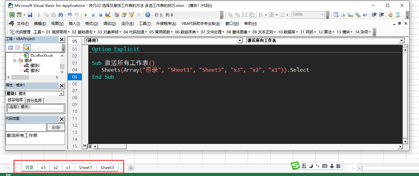Screen dimensions: 419x176
Task: Expand the 09 文本正则 dropdown
Action: pyautogui.click(x=264, y=32)
